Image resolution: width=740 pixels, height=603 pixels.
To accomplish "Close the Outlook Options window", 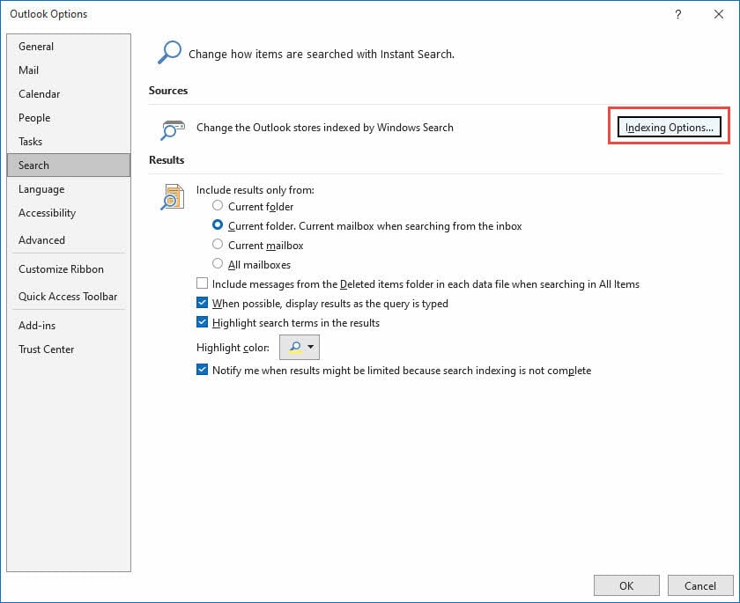I will pyautogui.click(x=718, y=14).
